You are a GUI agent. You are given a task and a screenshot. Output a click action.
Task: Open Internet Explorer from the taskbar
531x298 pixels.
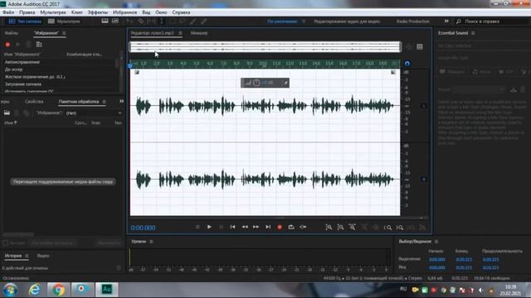tap(34, 290)
